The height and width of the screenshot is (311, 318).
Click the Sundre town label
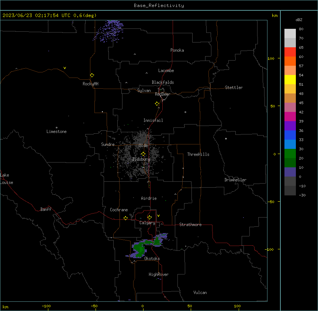pos(108,144)
